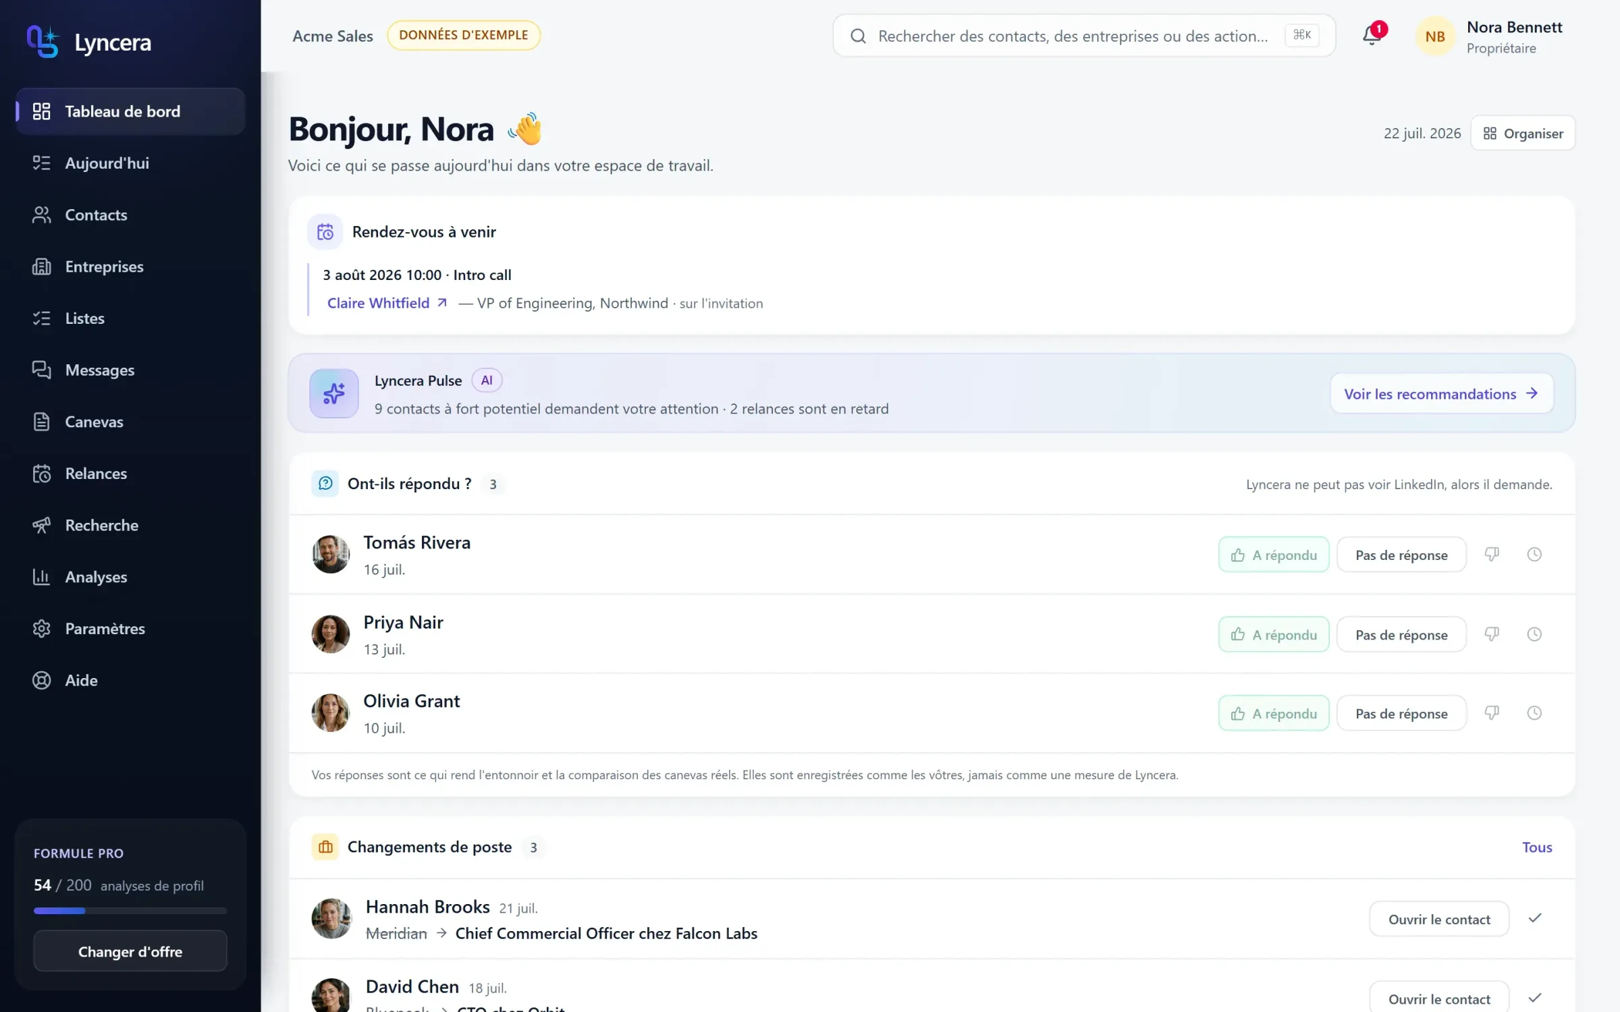Mark Priya Nair as Pas de réponse
Viewport: 1620px width, 1012px height.
[x=1401, y=634]
